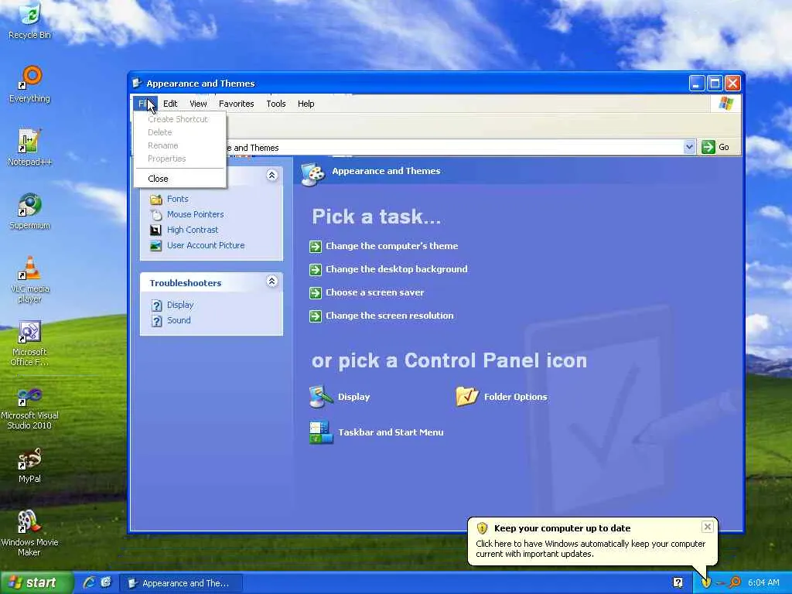Open the address bar dropdown arrow

point(689,147)
